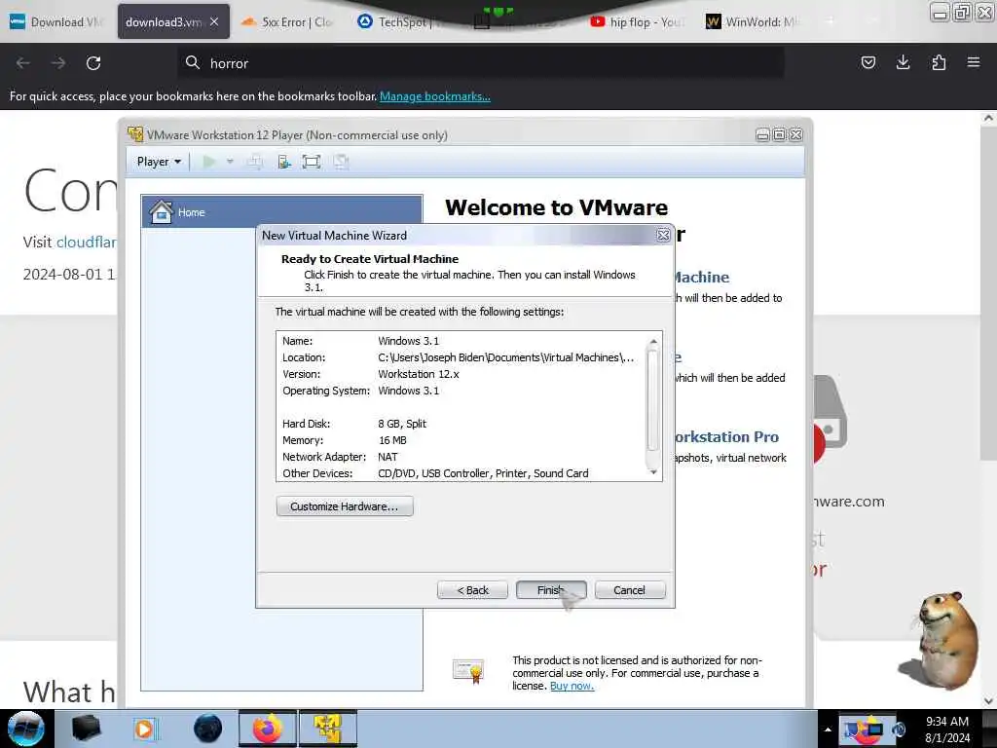Expand the arrow next to the Power On icon
997x748 pixels.
[x=230, y=162]
